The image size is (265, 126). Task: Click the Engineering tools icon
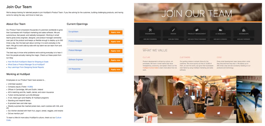click(150, 30)
